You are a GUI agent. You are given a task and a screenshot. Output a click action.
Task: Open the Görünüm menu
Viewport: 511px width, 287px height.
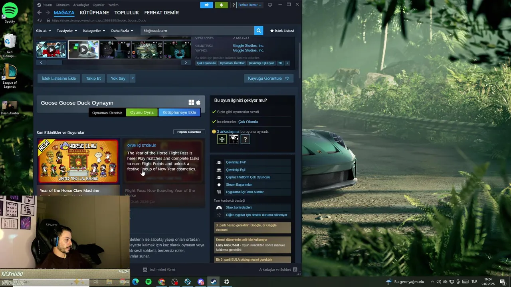point(62,5)
